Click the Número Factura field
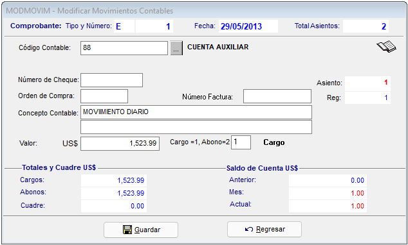The image size is (408, 245). 277,96
